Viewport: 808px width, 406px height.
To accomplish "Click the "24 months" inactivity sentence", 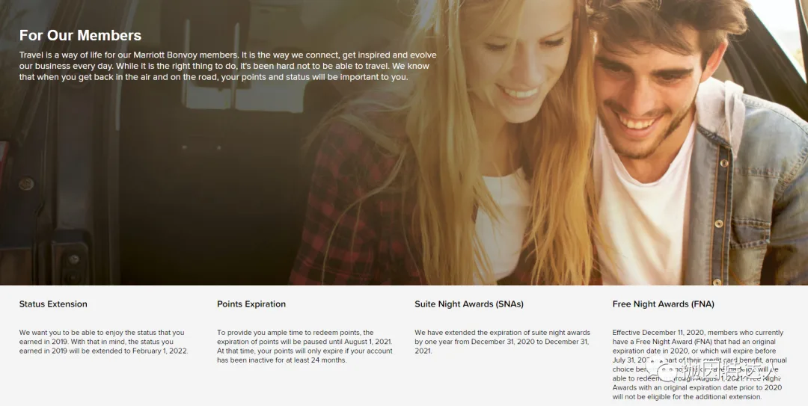I will click(304, 355).
